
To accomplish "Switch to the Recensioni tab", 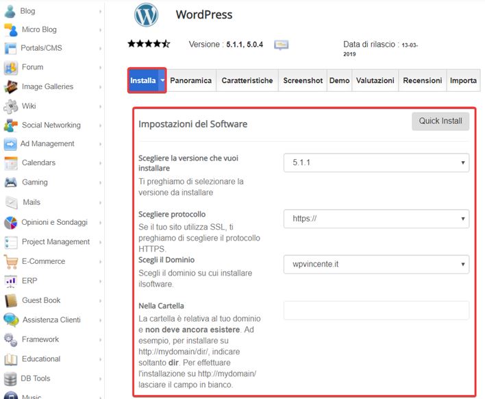I will [x=423, y=80].
